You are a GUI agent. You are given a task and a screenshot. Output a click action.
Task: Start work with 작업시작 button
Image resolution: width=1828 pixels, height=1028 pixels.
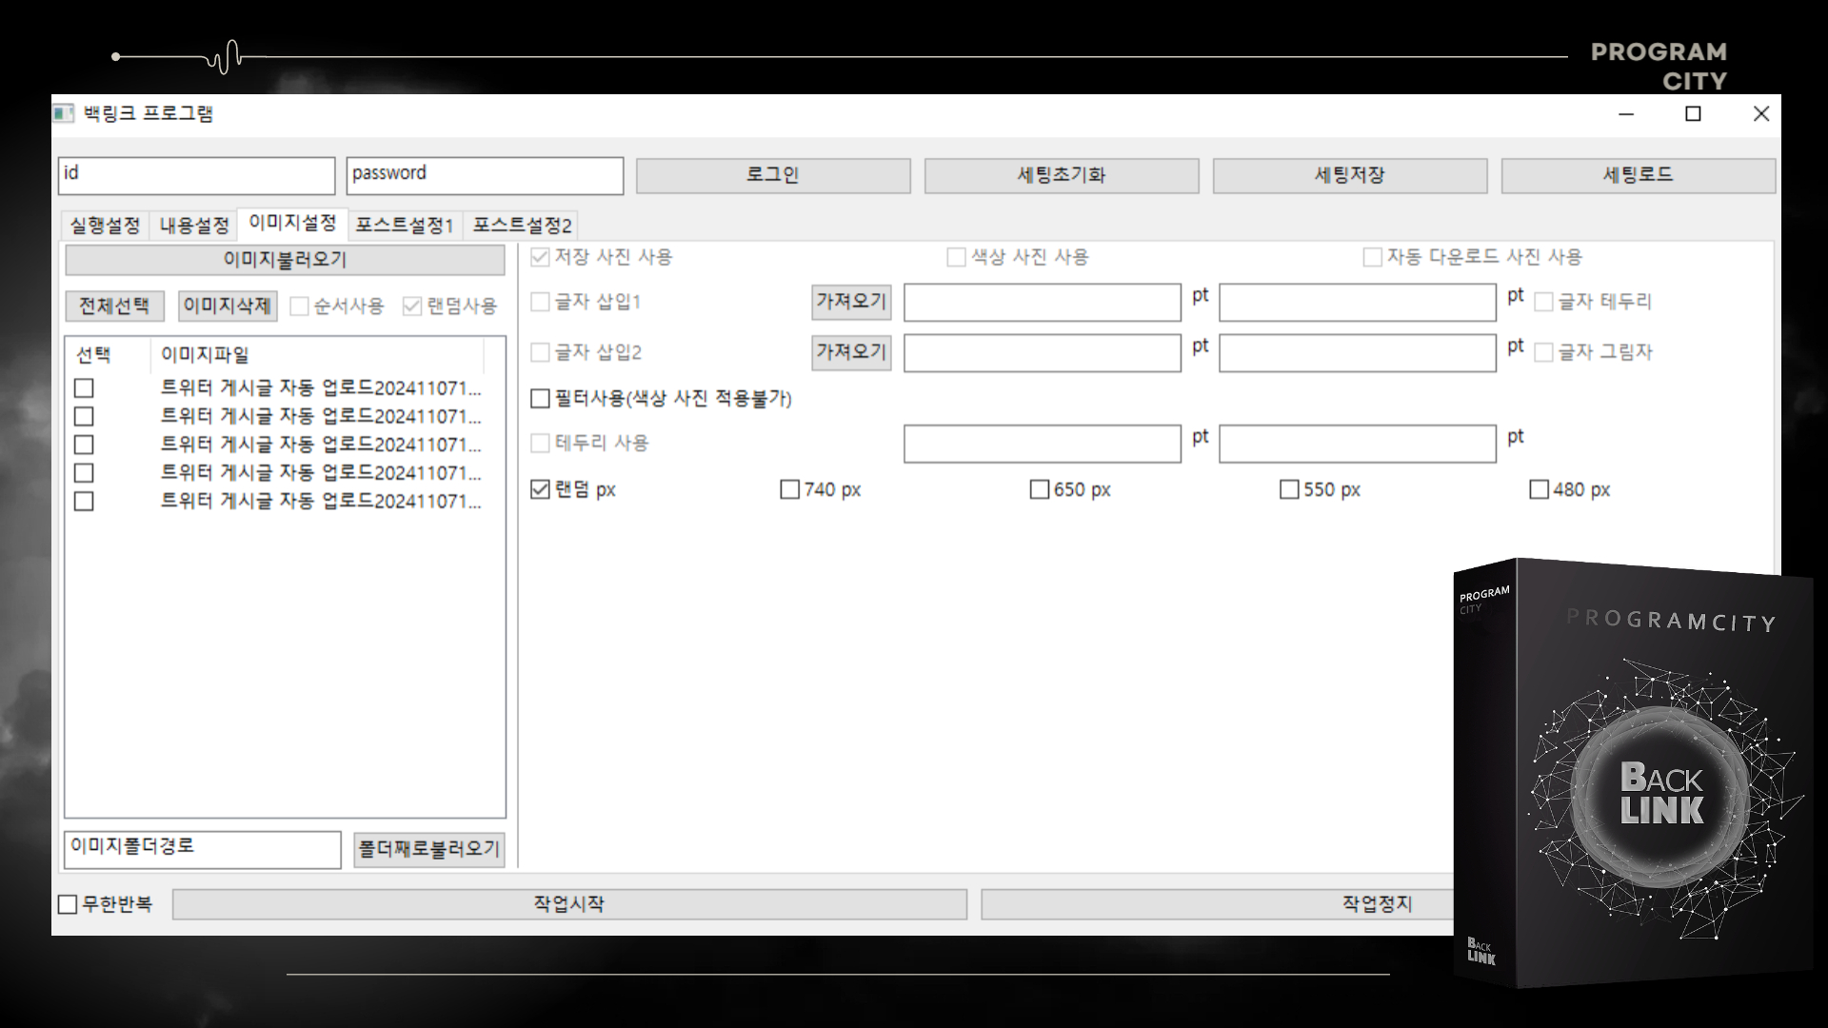pos(569,904)
